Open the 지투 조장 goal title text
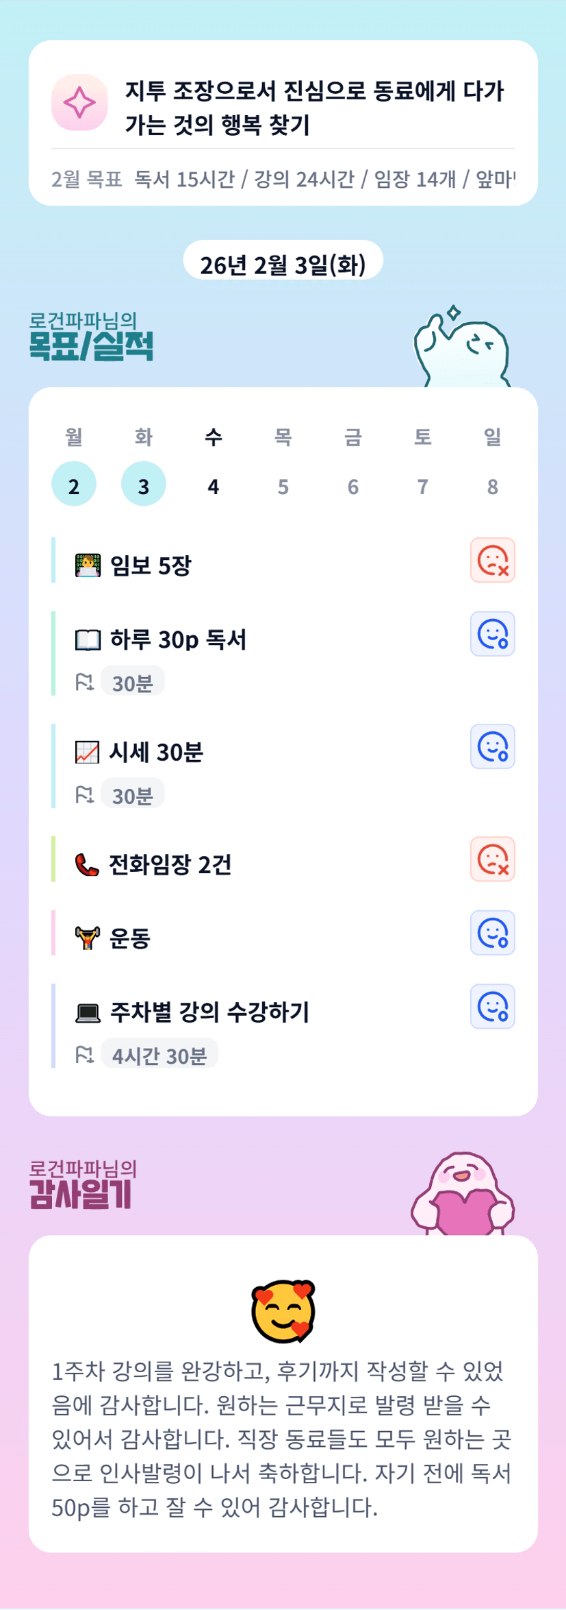Screen dimensions: 566x1610 click(315, 107)
